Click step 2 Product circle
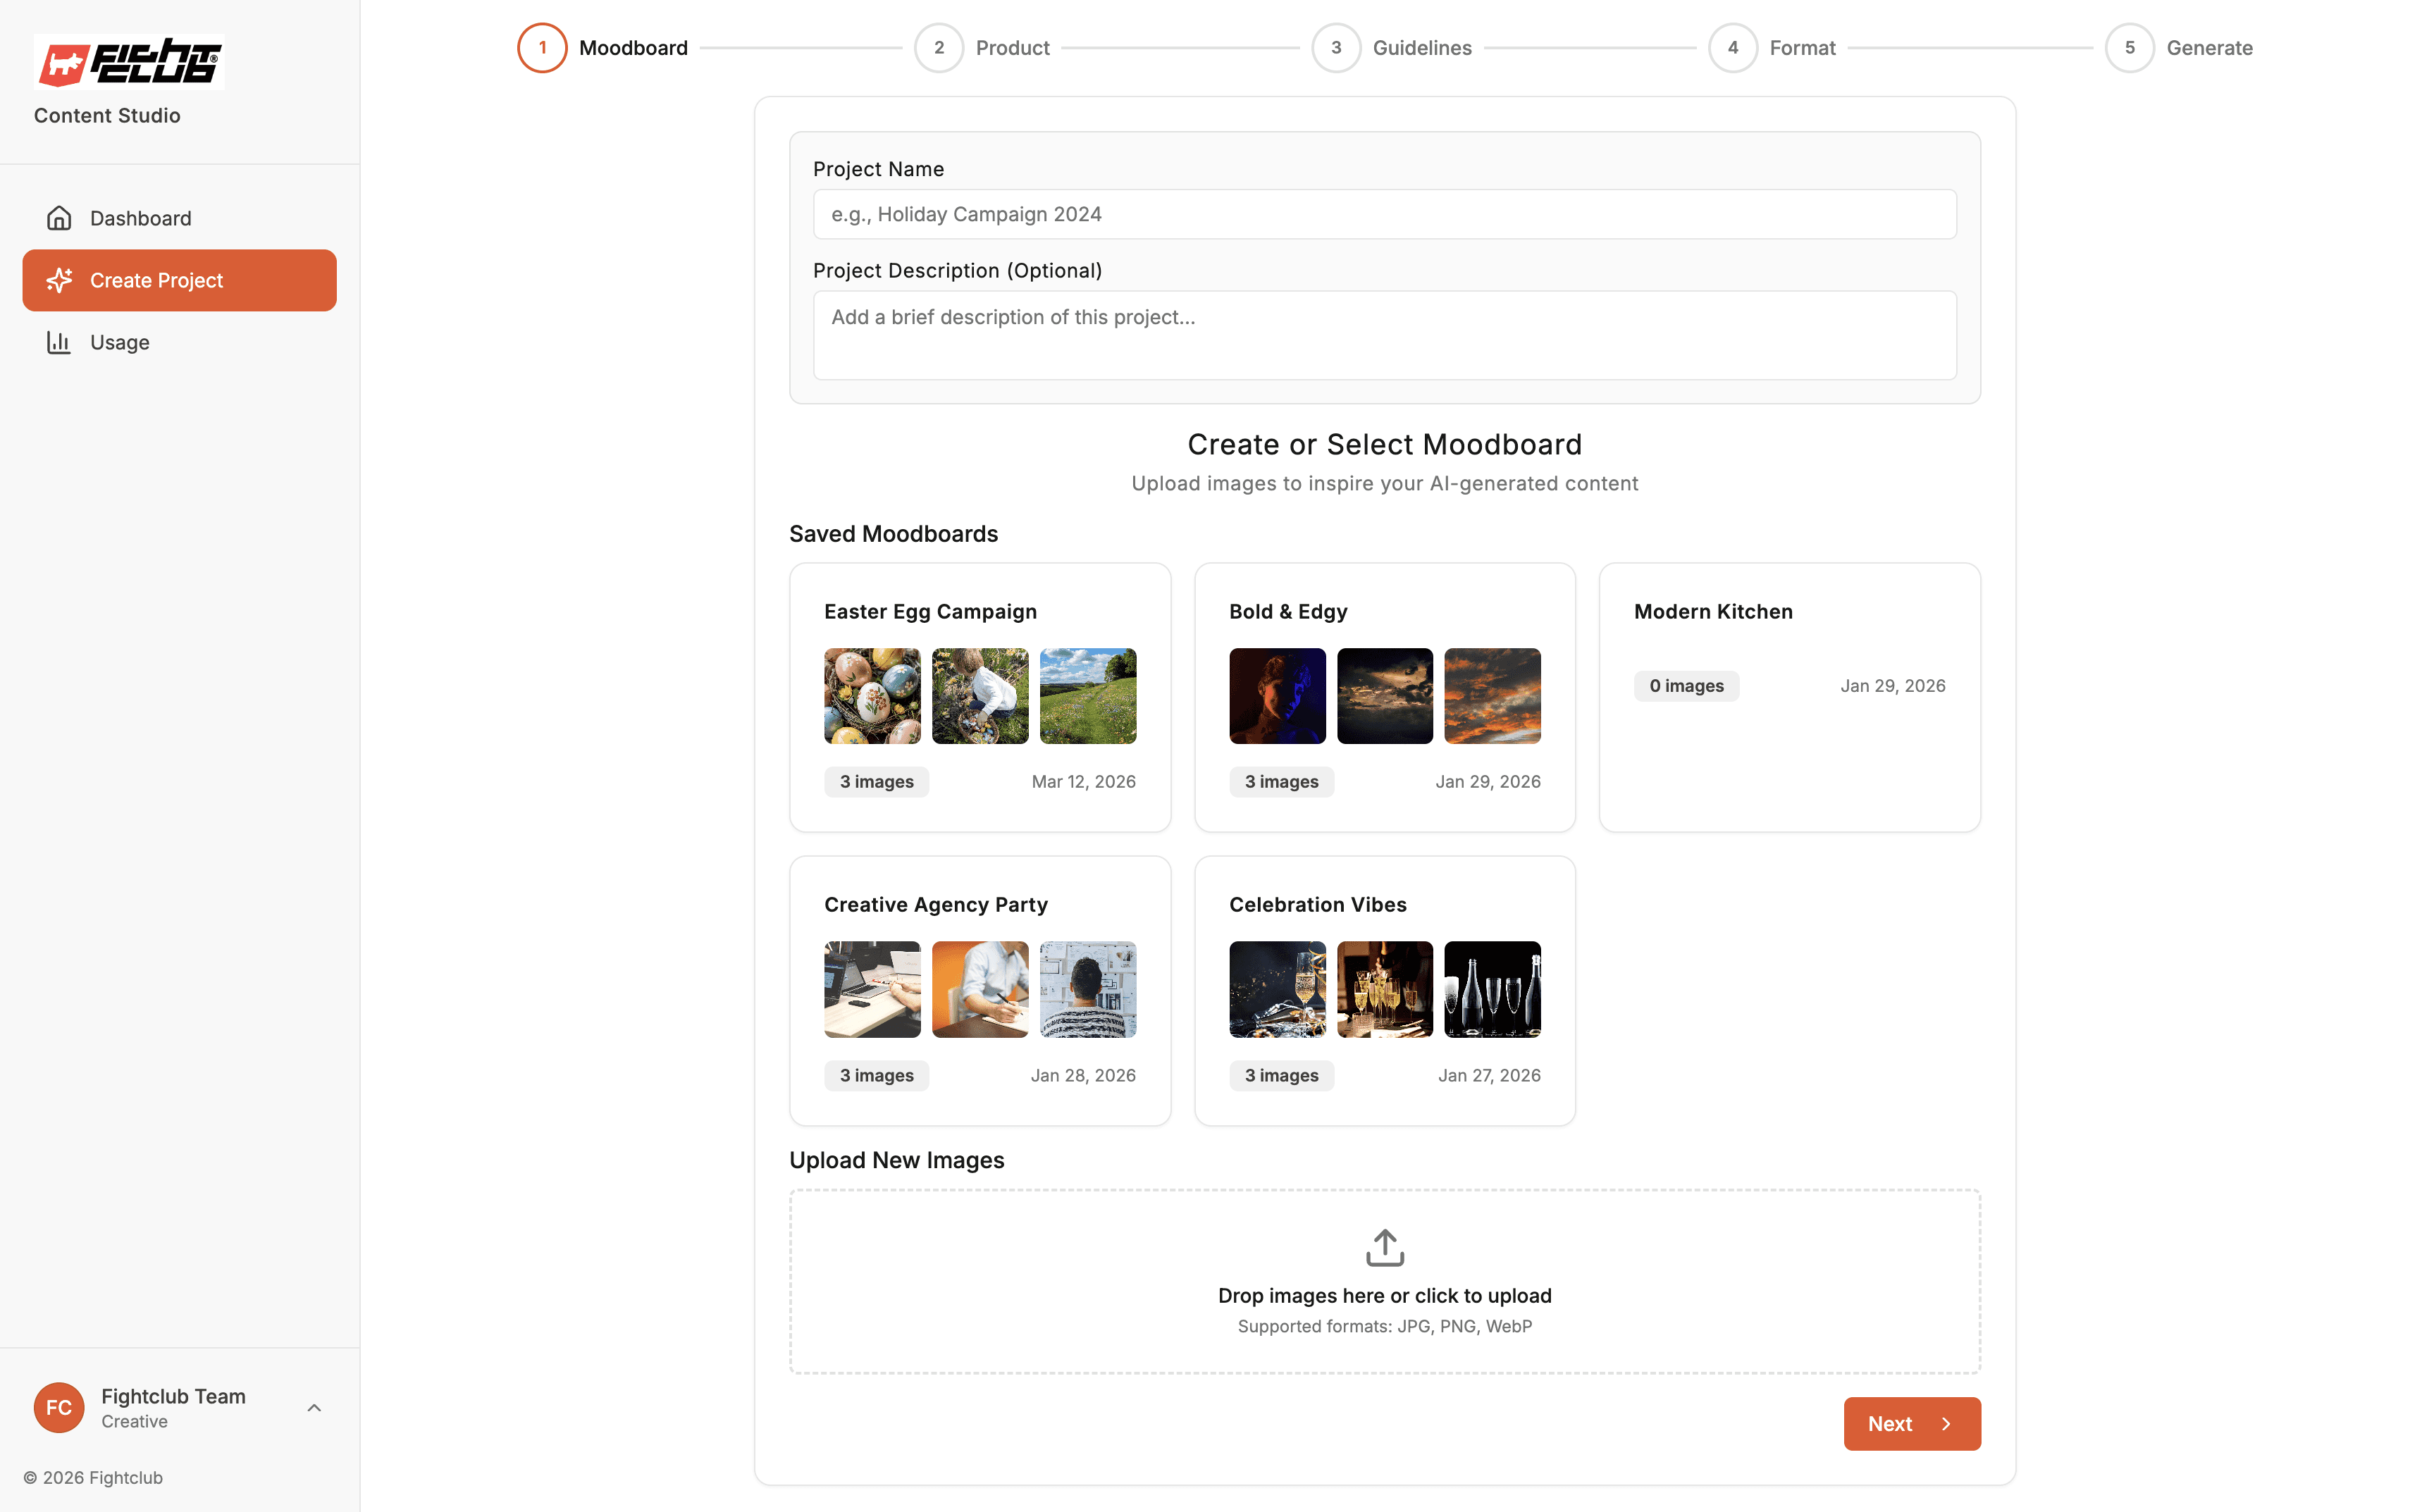 pyautogui.click(x=938, y=48)
